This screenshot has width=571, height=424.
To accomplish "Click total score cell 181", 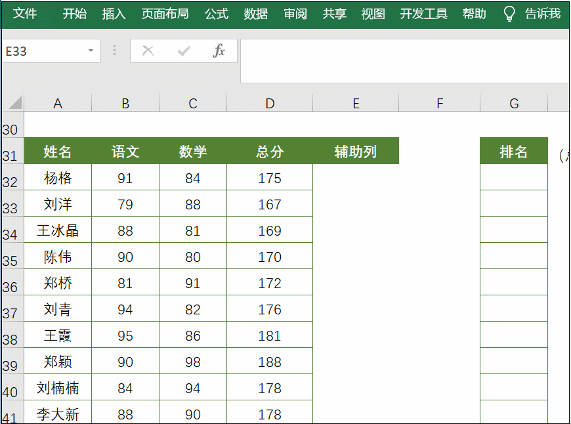I will click(x=270, y=334).
